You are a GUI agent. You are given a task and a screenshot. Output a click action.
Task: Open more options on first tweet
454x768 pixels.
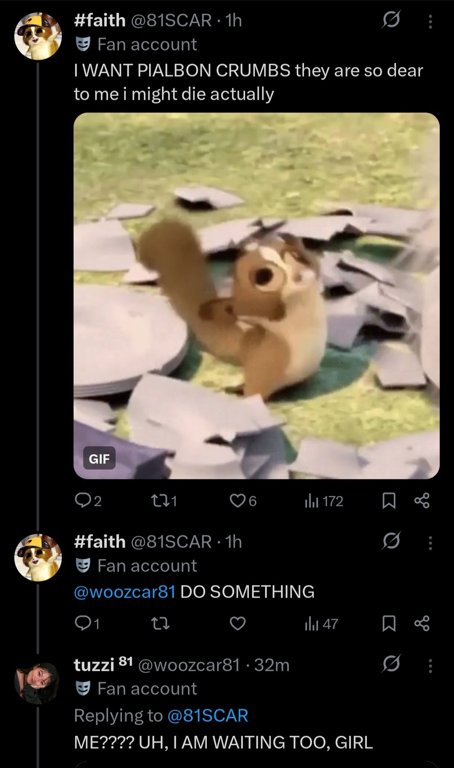point(430,21)
